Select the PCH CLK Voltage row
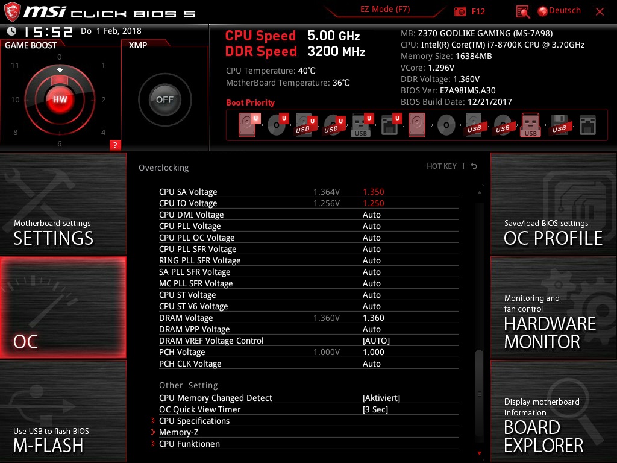The width and height of the screenshot is (617, 463). [x=308, y=364]
